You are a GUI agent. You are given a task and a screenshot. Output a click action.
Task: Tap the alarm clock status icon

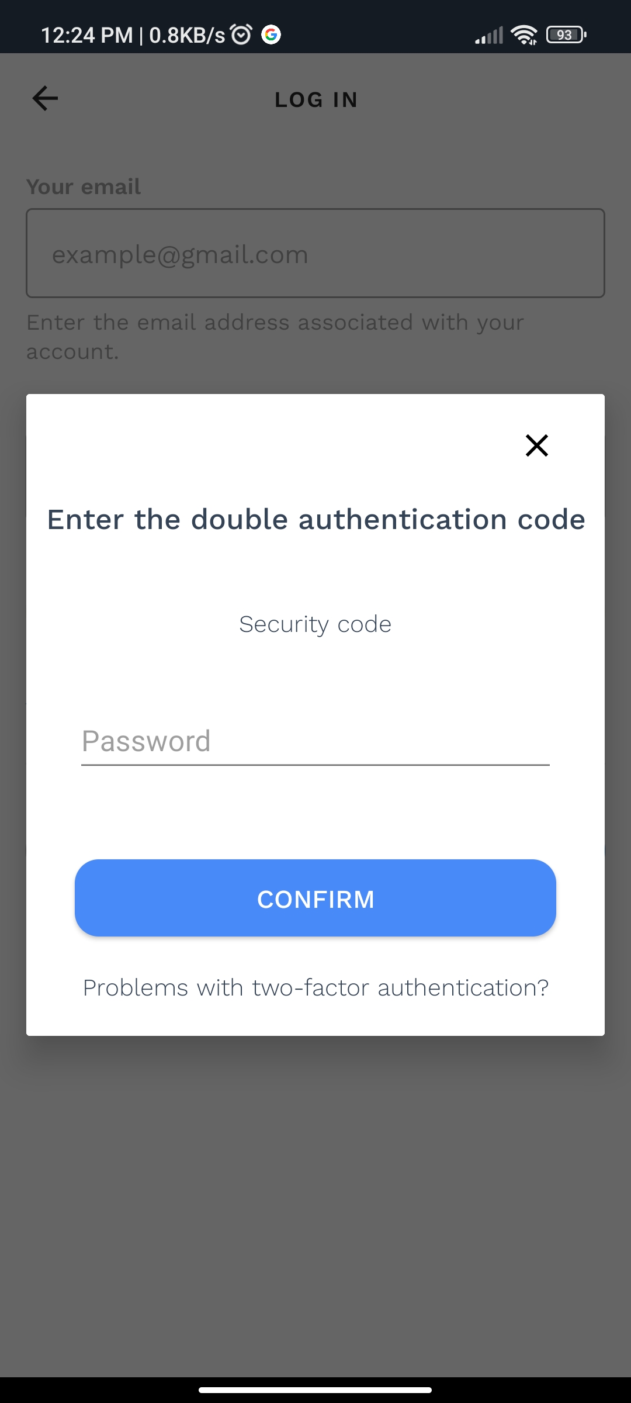tap(241, 35)
